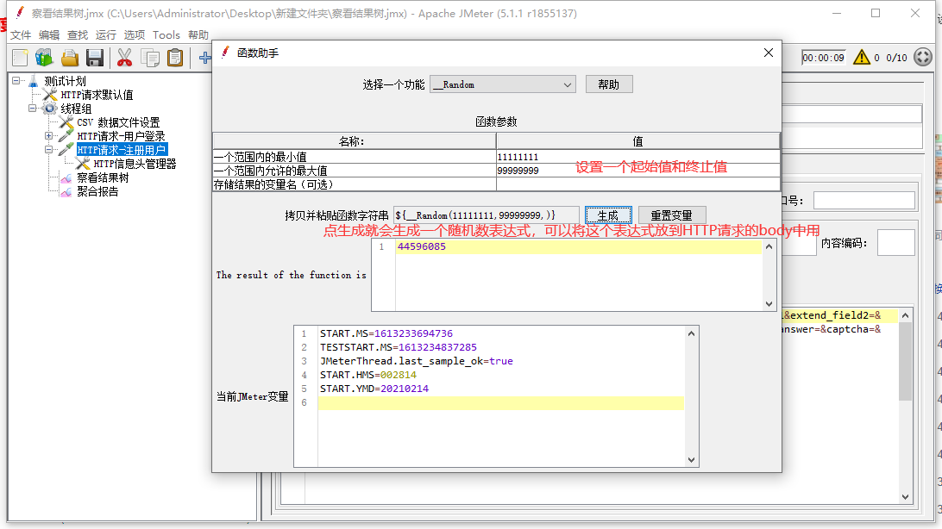Open the 编辑 menu
The height and width of the screenshot is (529, 942).
point(48,34)
